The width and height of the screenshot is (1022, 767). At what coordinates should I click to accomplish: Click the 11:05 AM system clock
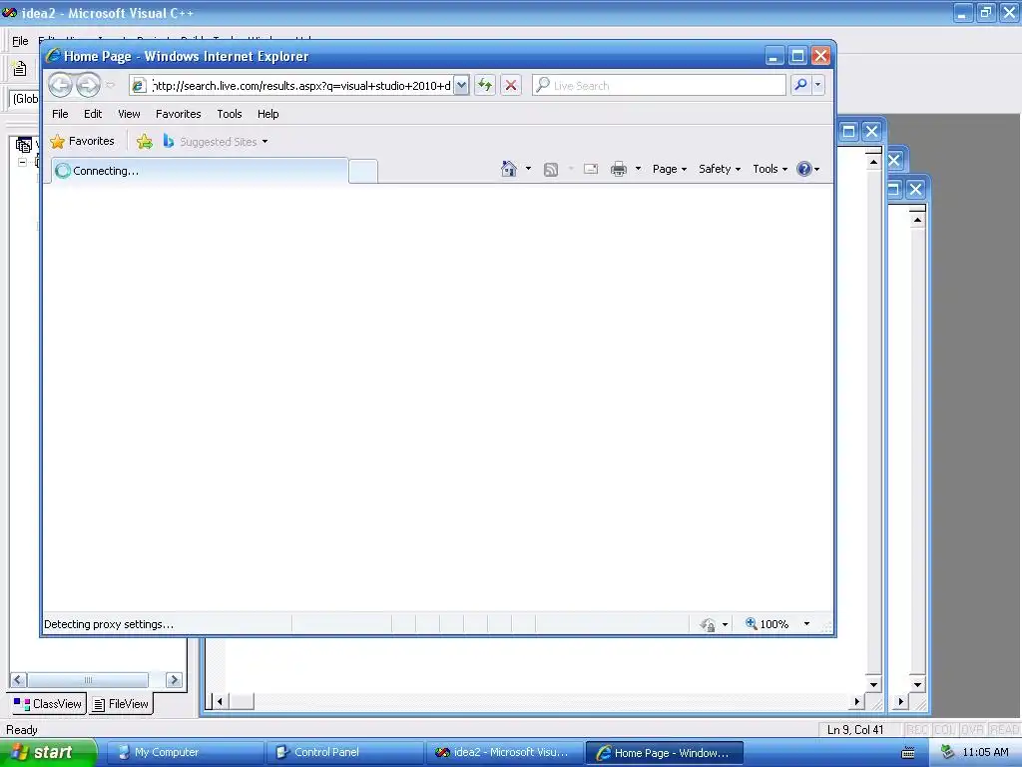click(x=985, y=752)
